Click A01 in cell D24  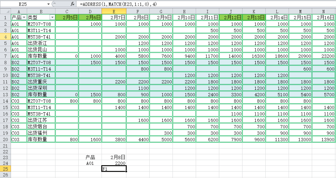[x=90, y=163]
